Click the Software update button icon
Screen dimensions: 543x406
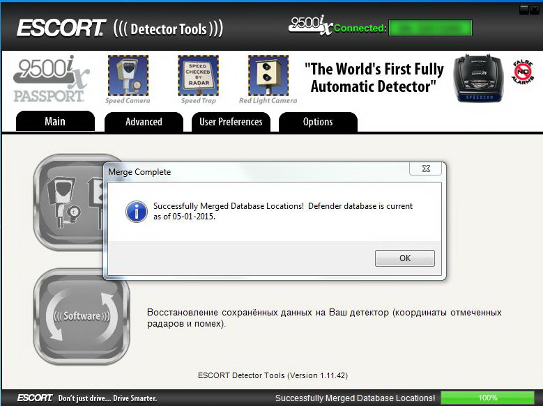[x=82, y=316]
